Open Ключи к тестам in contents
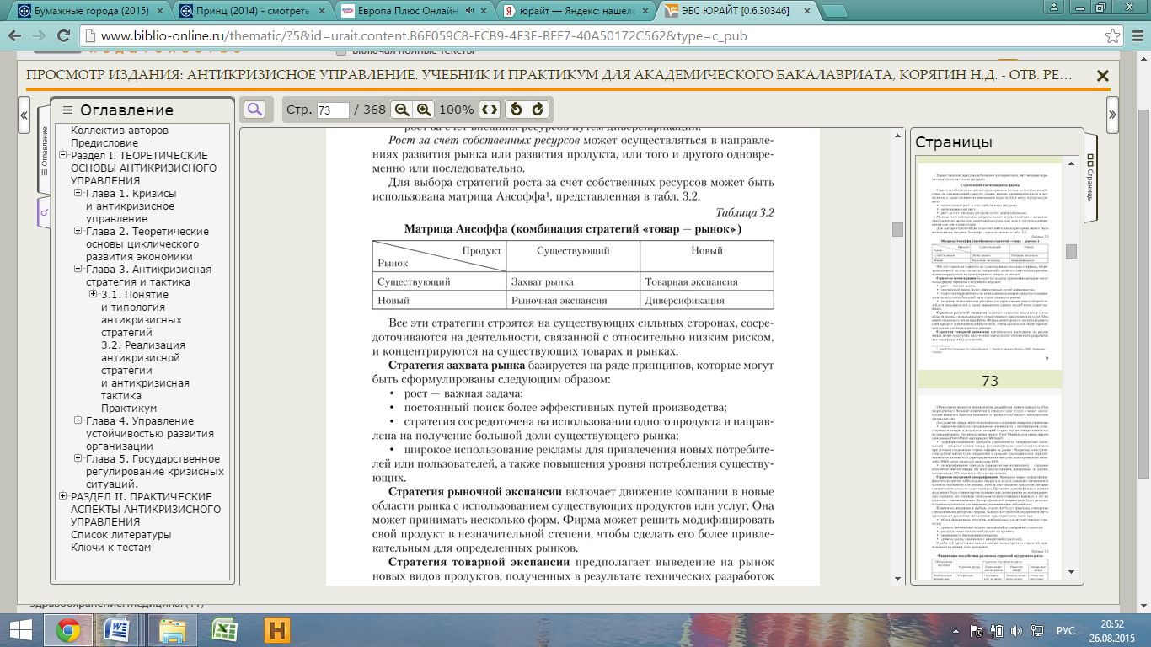 pos(111,548)
